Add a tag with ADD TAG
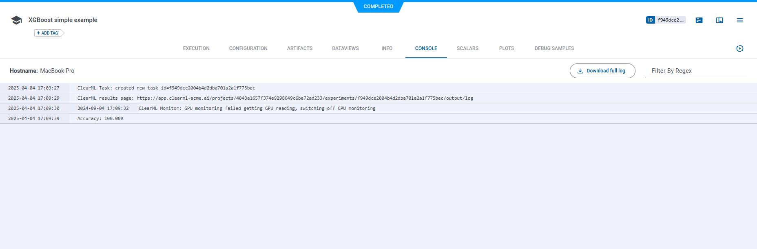 tap(48, 33)
